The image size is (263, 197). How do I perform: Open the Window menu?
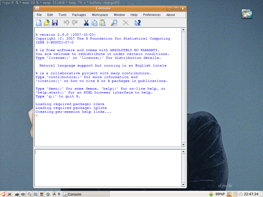point(119,15)
